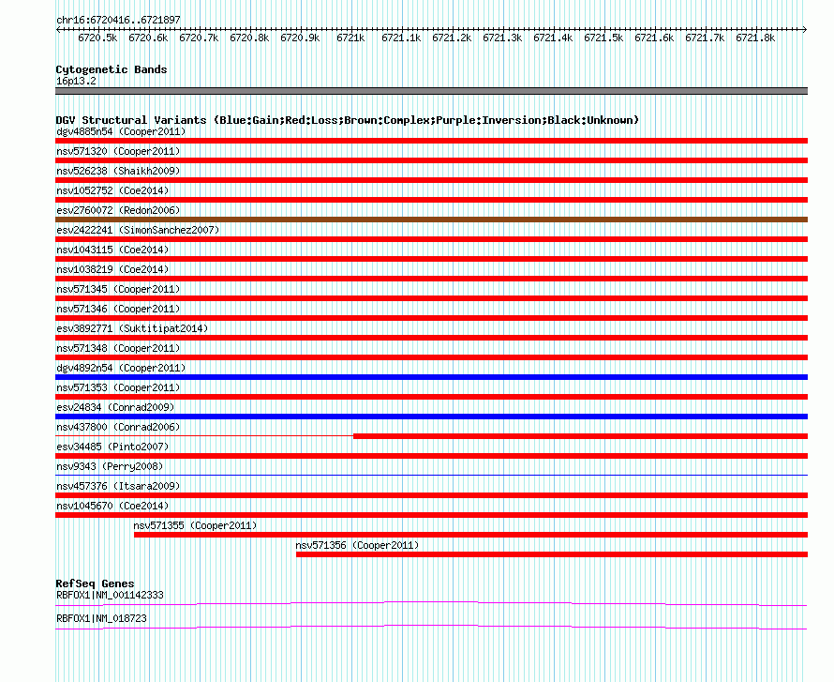Click the nsv9343 (Perry2008) label

(110, 466)
